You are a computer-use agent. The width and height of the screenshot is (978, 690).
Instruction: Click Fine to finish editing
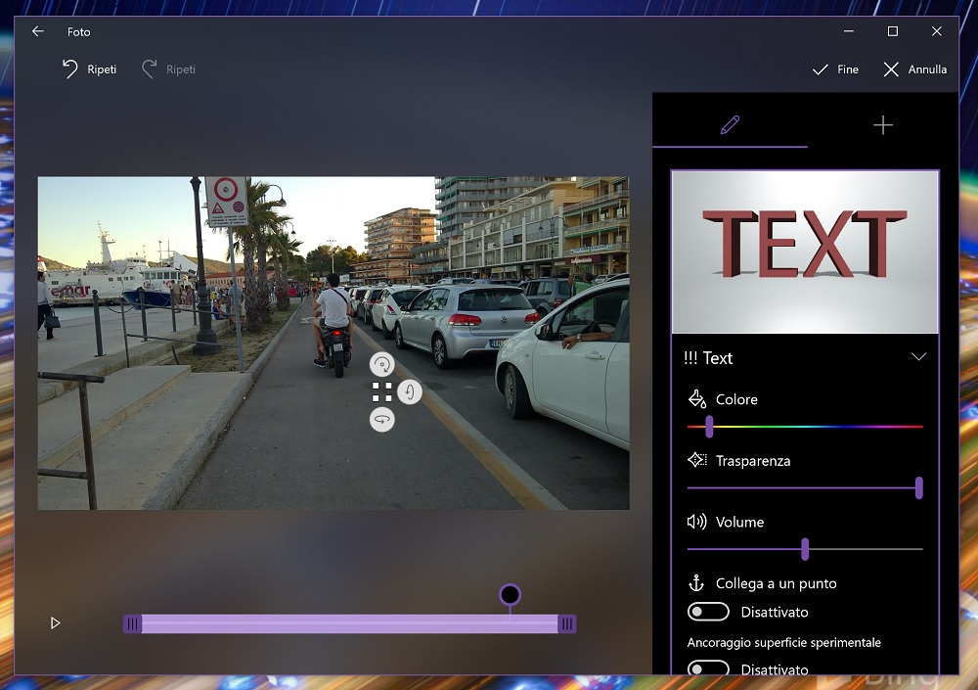click(835, 69)
